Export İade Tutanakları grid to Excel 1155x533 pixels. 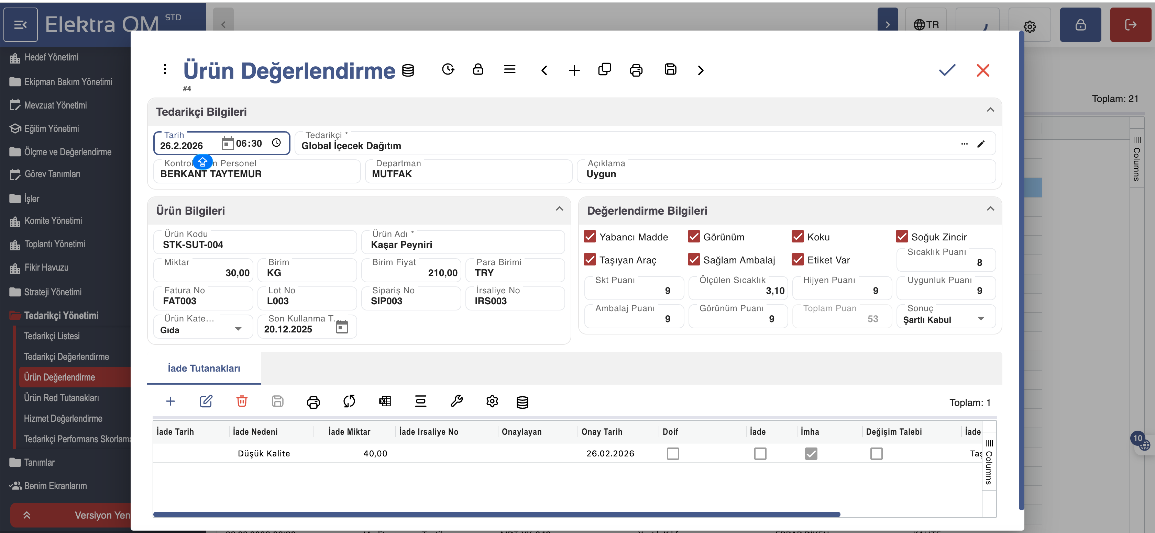[385, 401]
